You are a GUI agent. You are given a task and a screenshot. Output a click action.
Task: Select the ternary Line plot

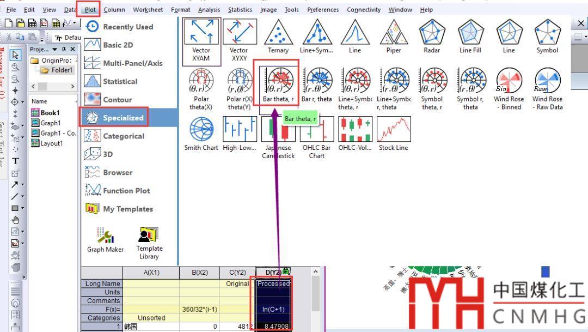355,37
